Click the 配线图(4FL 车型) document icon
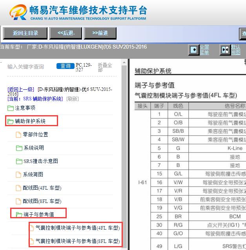 point(18,188)
